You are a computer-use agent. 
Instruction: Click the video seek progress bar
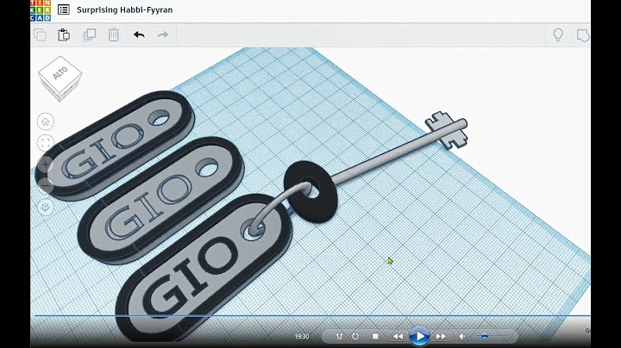pyautogui.click(x=312, y=315)
